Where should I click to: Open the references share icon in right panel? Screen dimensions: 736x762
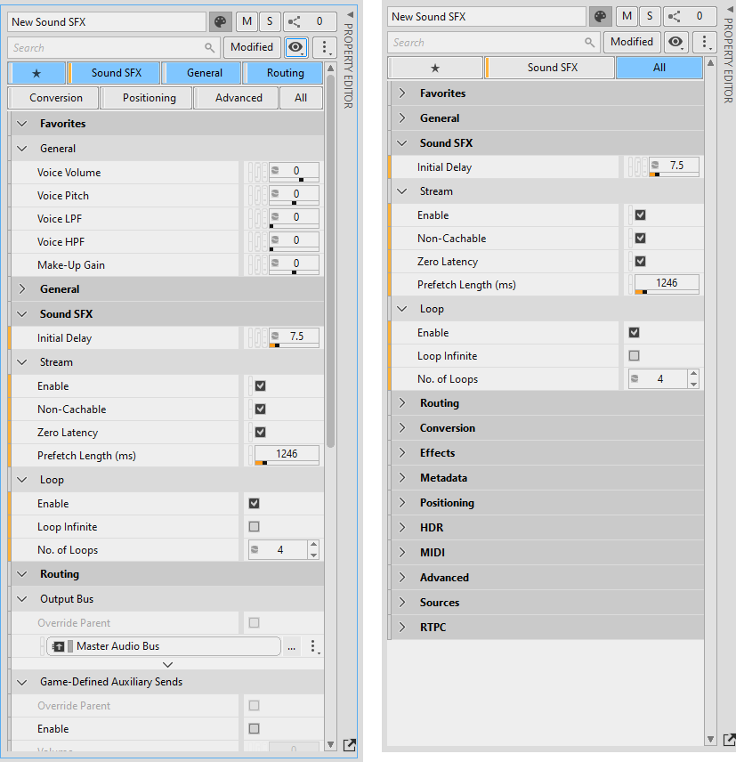click(x=676, y=16)
